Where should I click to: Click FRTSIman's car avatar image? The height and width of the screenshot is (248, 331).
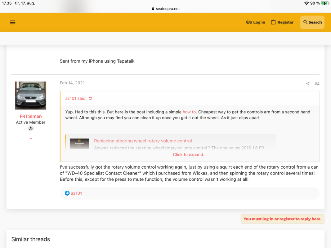(30, 95)
